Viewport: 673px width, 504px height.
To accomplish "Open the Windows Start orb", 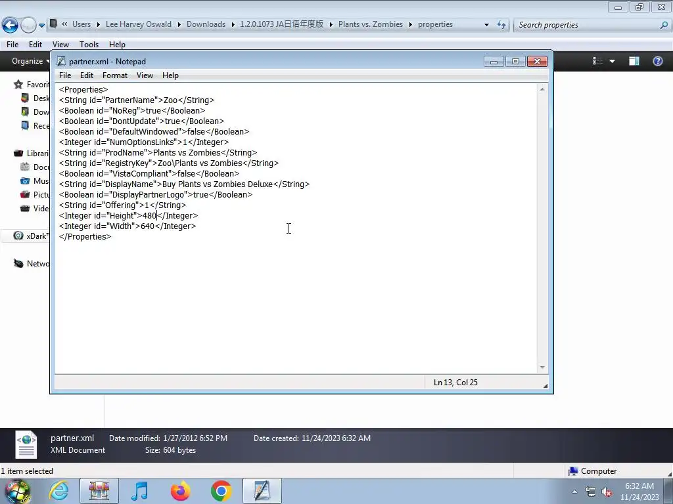I will tap(18, 491).
